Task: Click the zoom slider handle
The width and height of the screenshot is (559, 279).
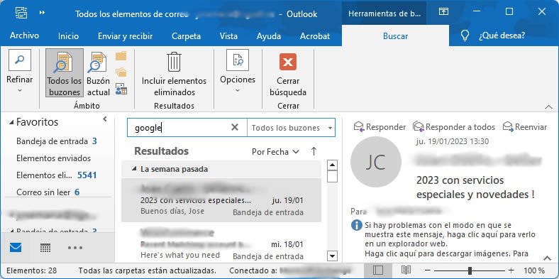Action: (x=470, y=270)
